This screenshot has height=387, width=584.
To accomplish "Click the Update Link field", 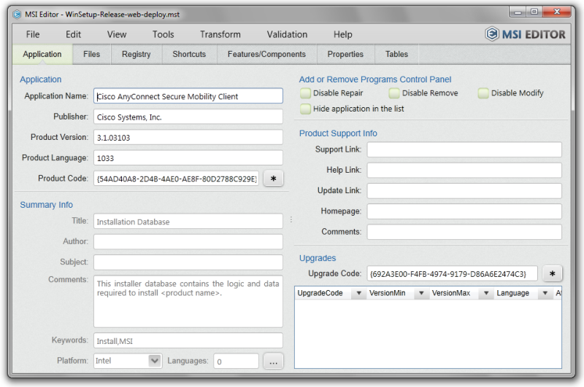I will pyautogui.click(x=464, y=191).
